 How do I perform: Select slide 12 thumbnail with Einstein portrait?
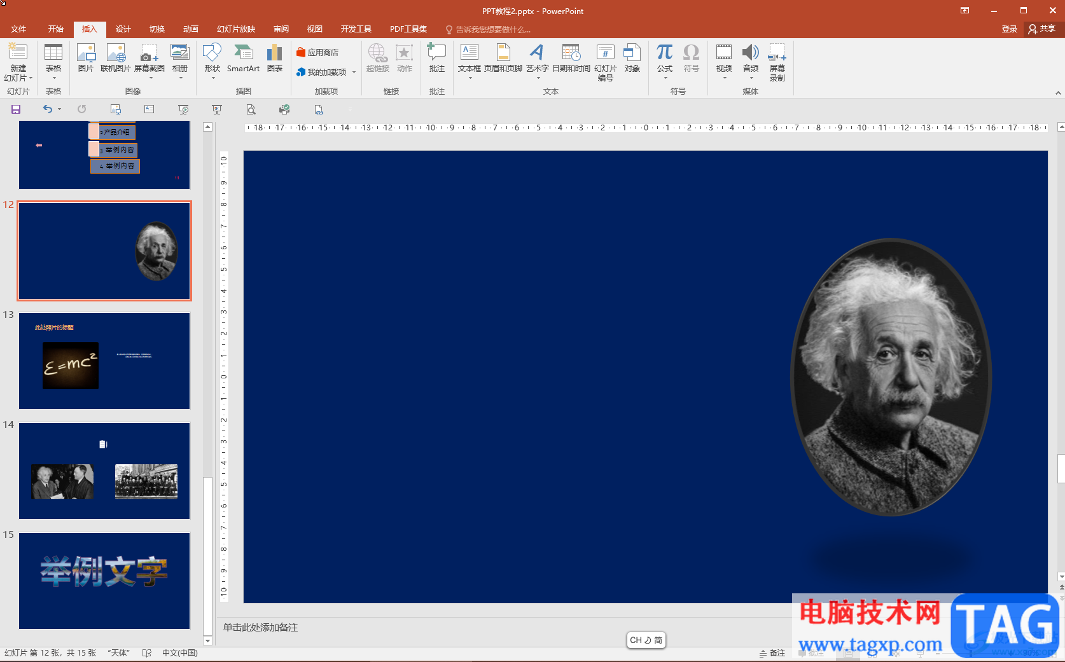[x=104, y=251]
